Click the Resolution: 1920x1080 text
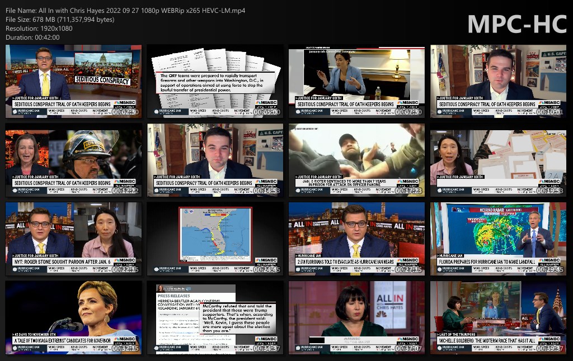The height and width of the screenshot is (361, 573). (39, 28)
